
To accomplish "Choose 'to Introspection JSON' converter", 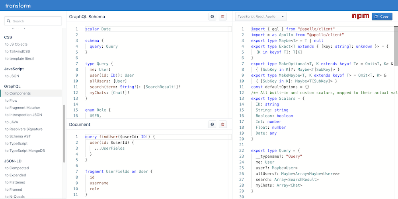I will tap(23, 115).
